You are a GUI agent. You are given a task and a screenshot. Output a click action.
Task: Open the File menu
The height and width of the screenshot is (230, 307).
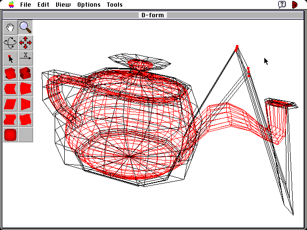point(25,4)
